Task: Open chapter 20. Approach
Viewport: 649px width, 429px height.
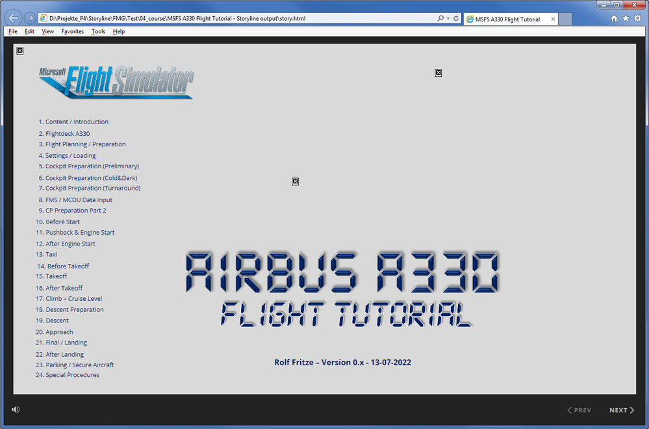Action: point(54,332)
